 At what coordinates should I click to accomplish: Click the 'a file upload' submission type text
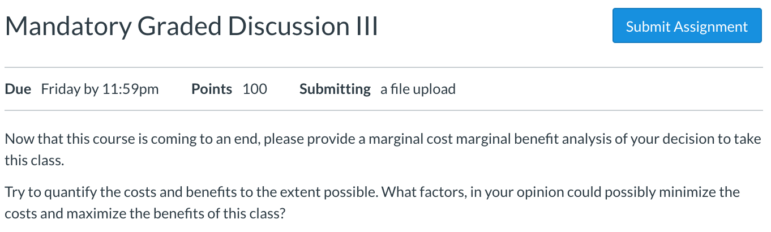pyautogui.click(x=418, y=89)
